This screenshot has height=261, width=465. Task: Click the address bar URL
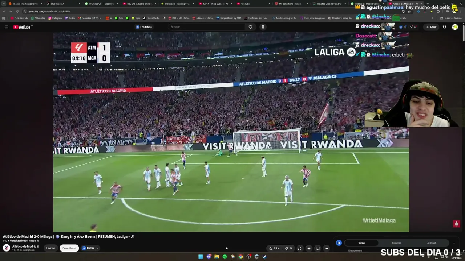pyautogui.click(x=49, y=11)
